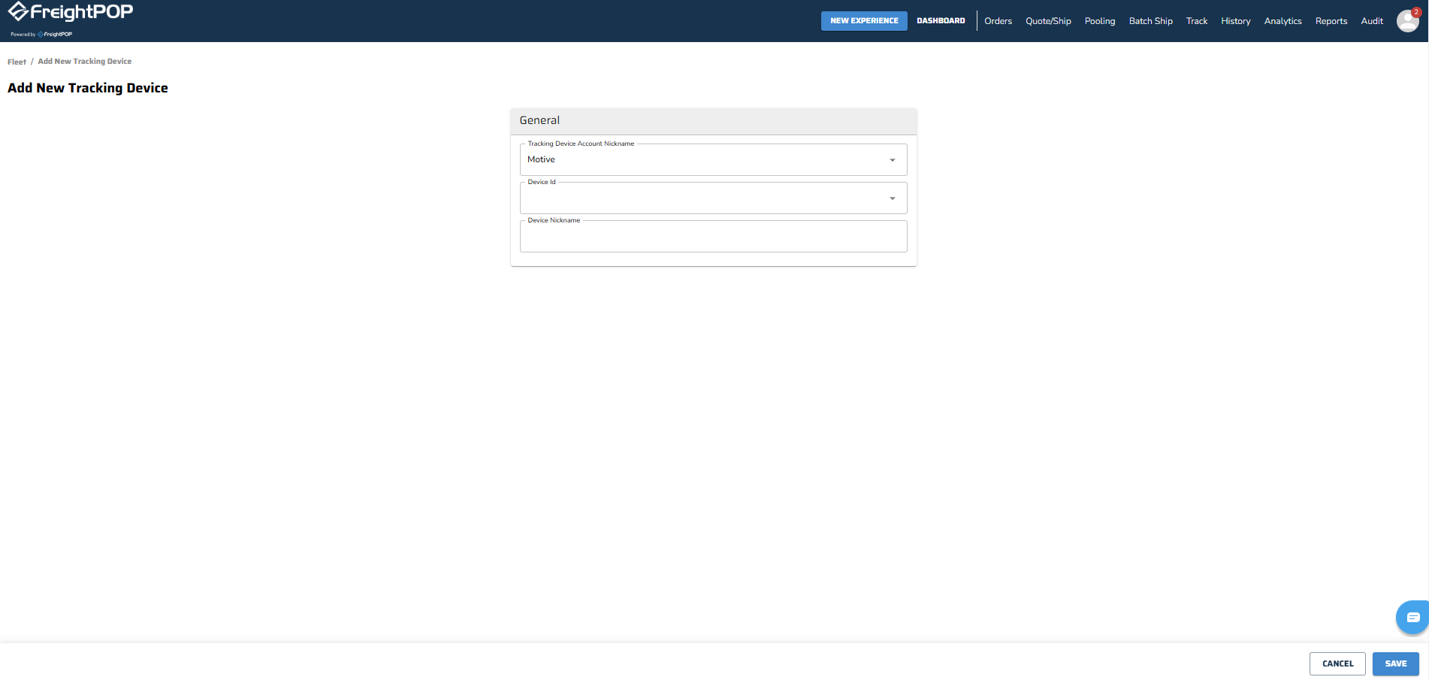Screen dimensions: 1429x680
Task: Click the FreightPOP logo
Action: [x=70, y=13]
